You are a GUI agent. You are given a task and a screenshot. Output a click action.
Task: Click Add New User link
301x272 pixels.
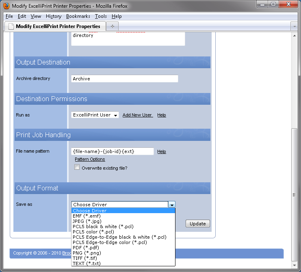[137, 115]
